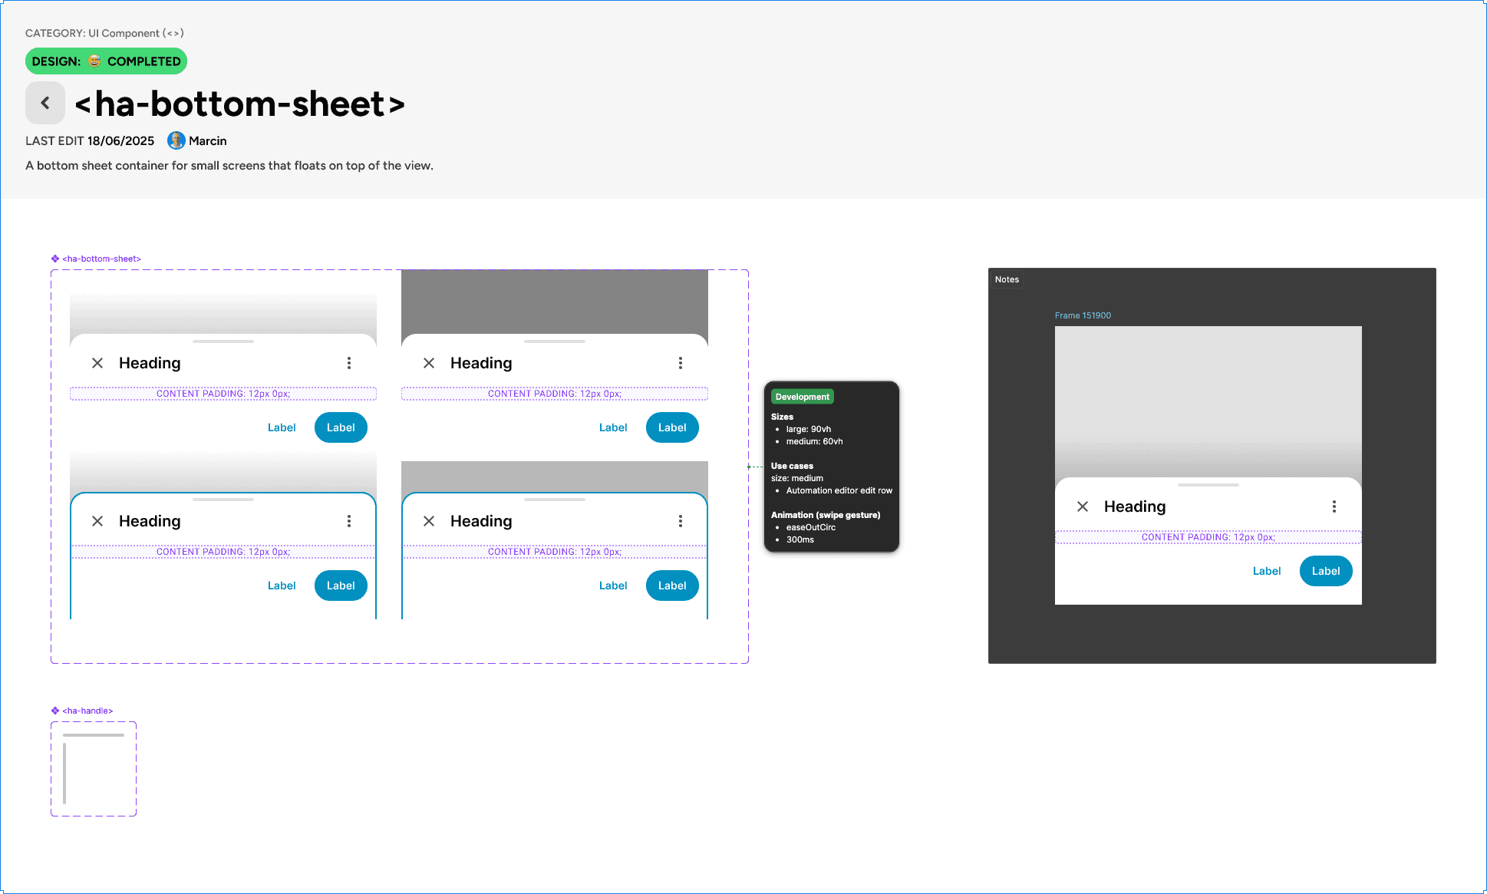This screenshot has width=1487, height=894.
Task: Click the back chevron beside the ha-bottom-sheet title
Action: click(x=45, y=103)
